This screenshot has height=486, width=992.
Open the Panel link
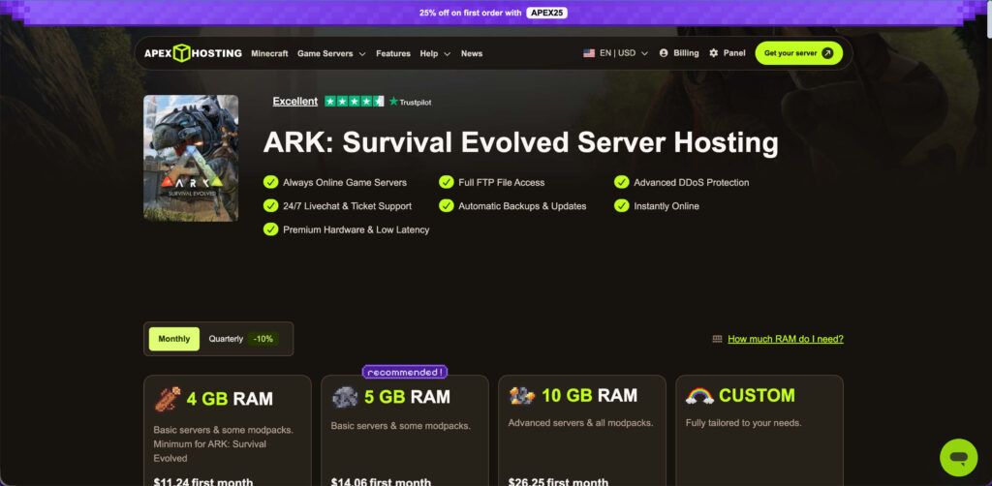click(727, 53)
